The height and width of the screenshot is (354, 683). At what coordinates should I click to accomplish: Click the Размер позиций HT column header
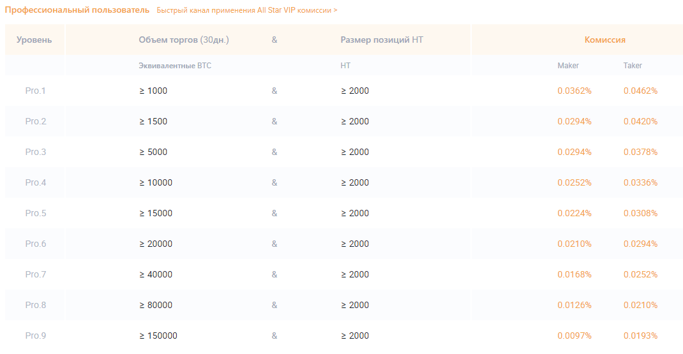point(382,40)
